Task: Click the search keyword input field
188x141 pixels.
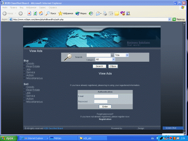Action: pos(98,55)
